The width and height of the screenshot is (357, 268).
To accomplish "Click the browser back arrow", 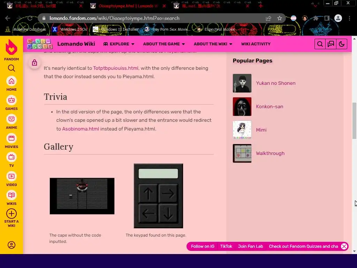I will [8, 18].
